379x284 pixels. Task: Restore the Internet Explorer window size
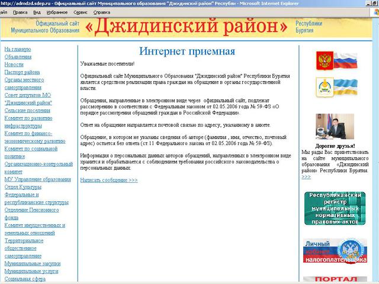[x=374, y=4]
